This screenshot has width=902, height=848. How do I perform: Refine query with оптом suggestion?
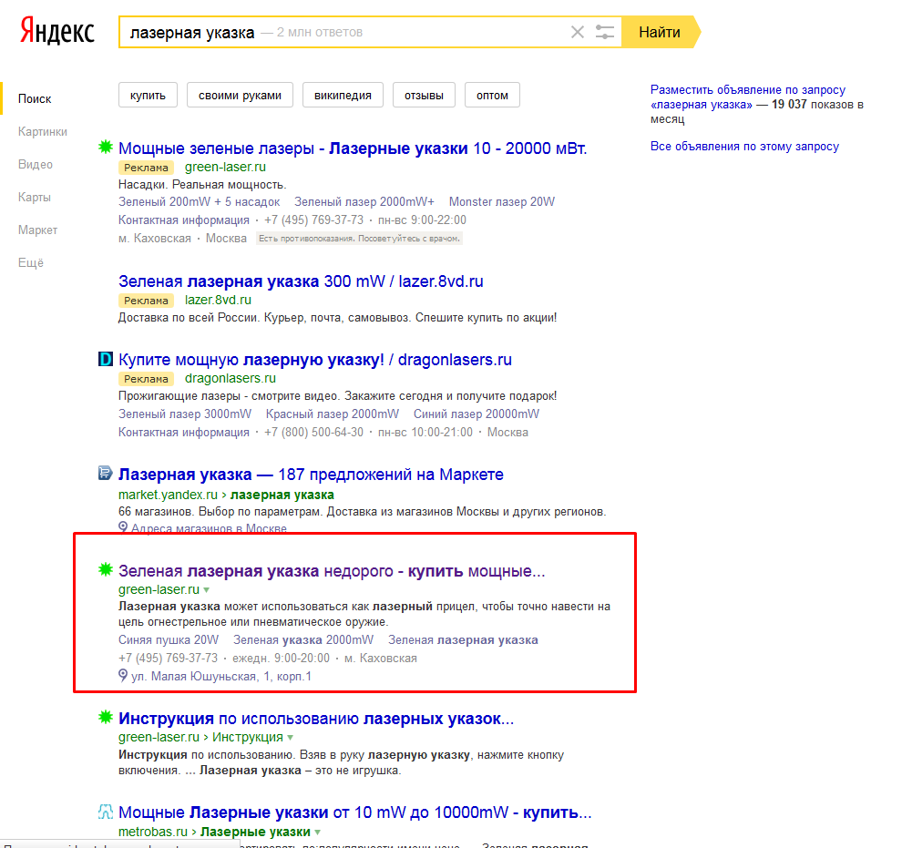click(492, 95)
